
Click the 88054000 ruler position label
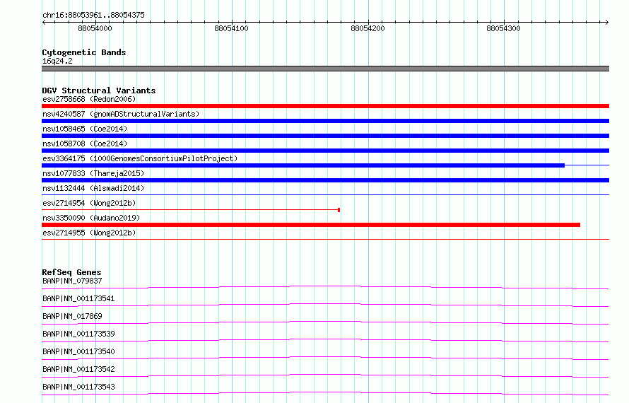95,28
